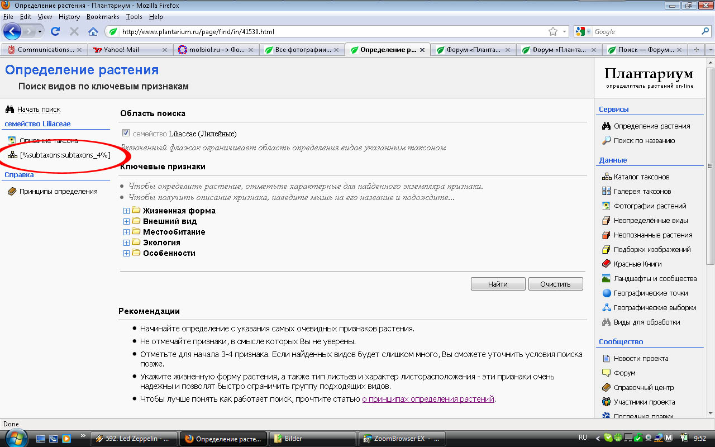
Task: Click the Красные Книги book icon
Action: coord(606,264)
